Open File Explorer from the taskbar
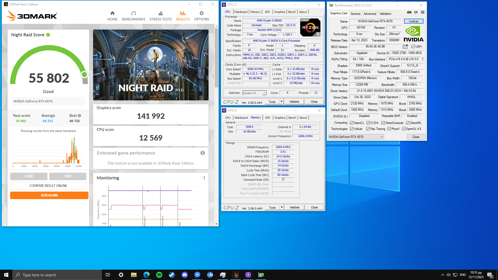The height and width of the screenshot is (280, 498). [x=134, y=275]
